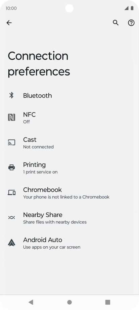Tap the Cast screen icon
Viewport: 139px width, 310px height.
(x=11, y=142)
